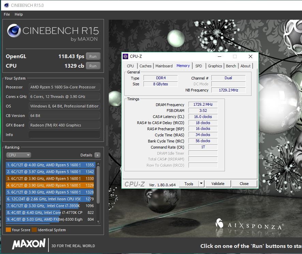The image size is (302, 254).
Task: Run the CPU benchmark
Action: click(93, 66)
